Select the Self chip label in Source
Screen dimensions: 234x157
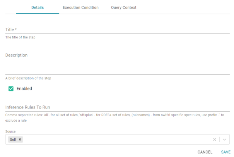[x=13, y=140]
